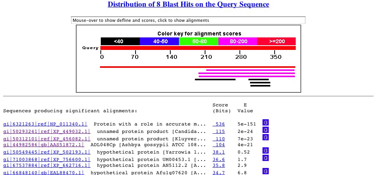
Task: Follow the gi|67537884|ref|XP_662716.1 link
Action: pyautogui.click(x=46, y=165)
